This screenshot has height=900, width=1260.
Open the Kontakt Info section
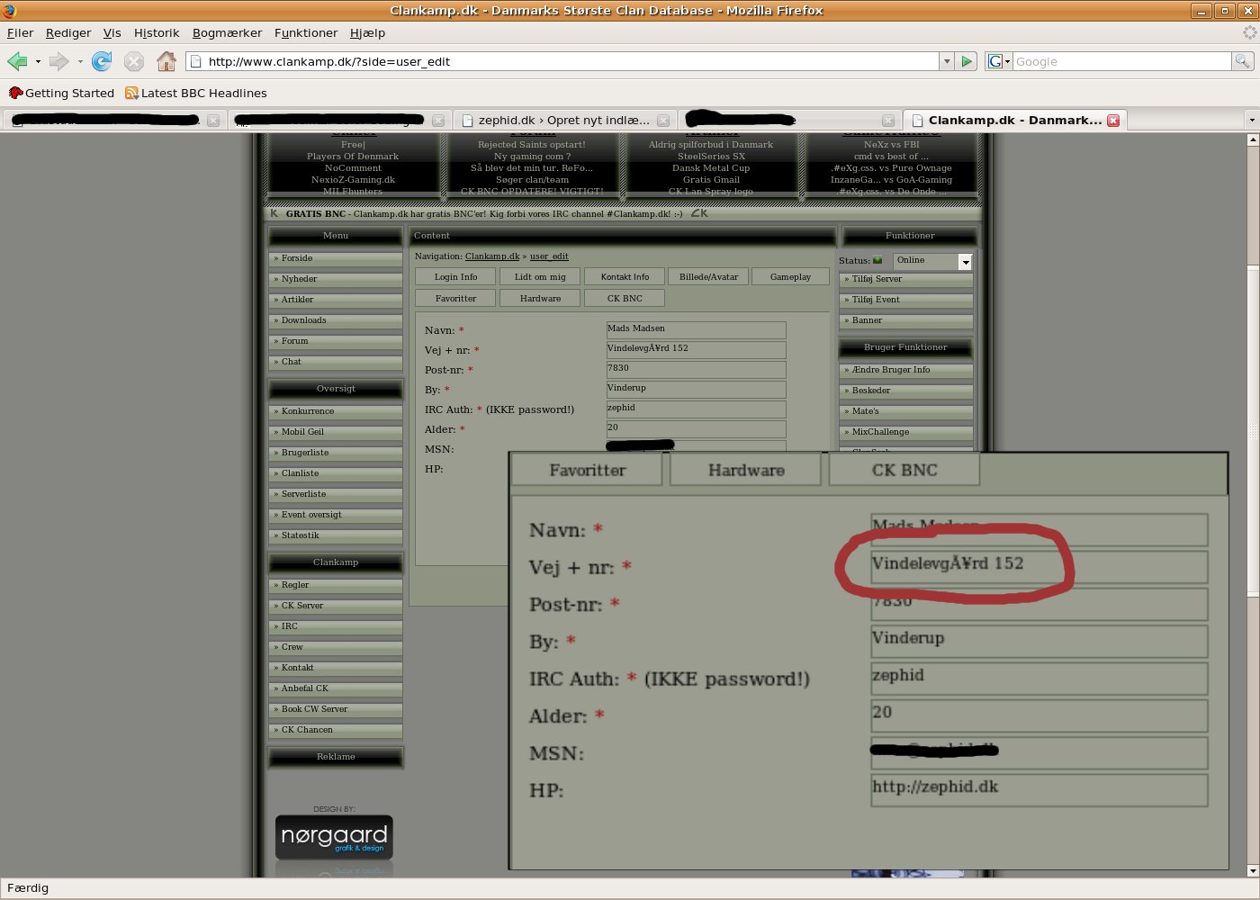(x=625, y=277)
